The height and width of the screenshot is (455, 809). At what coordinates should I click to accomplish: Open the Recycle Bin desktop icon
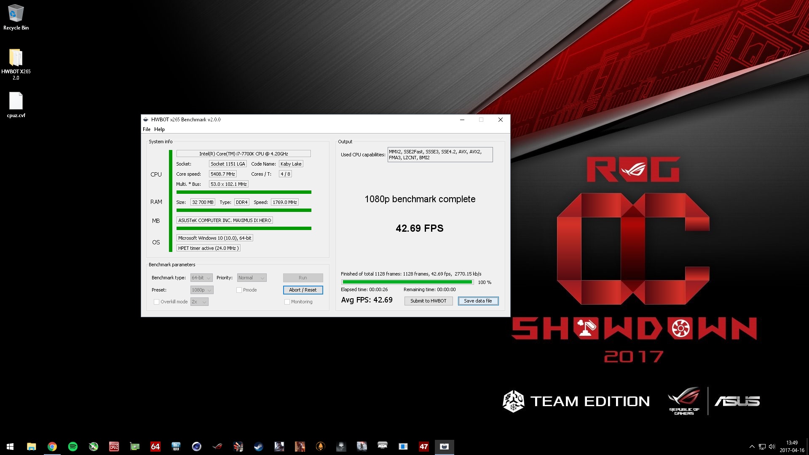point(16,18)
